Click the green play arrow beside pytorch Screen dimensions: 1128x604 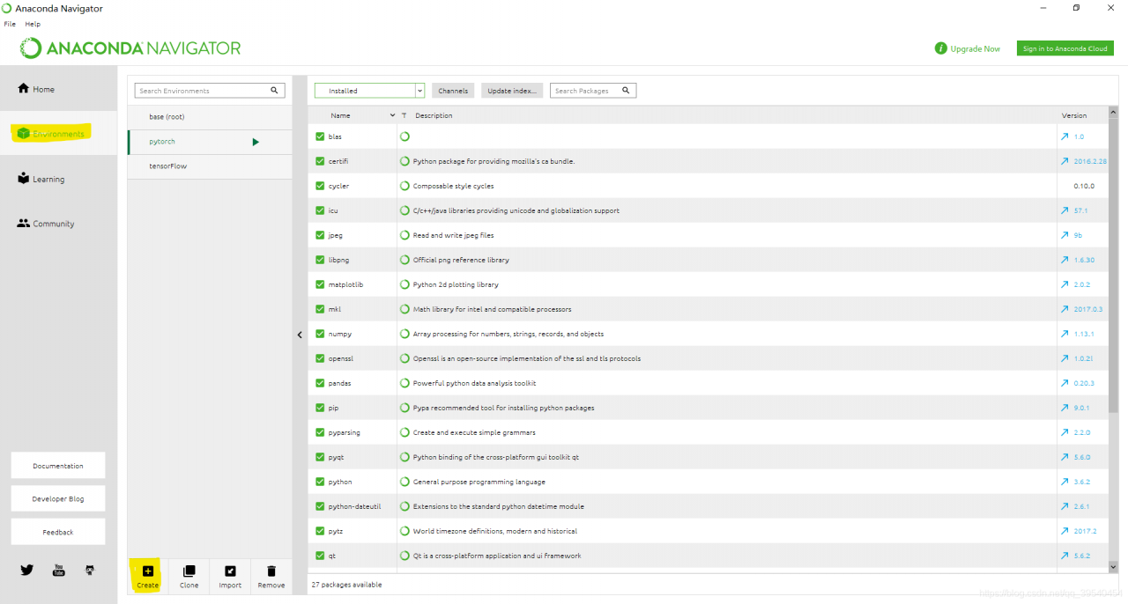click(x=256, y=142)
